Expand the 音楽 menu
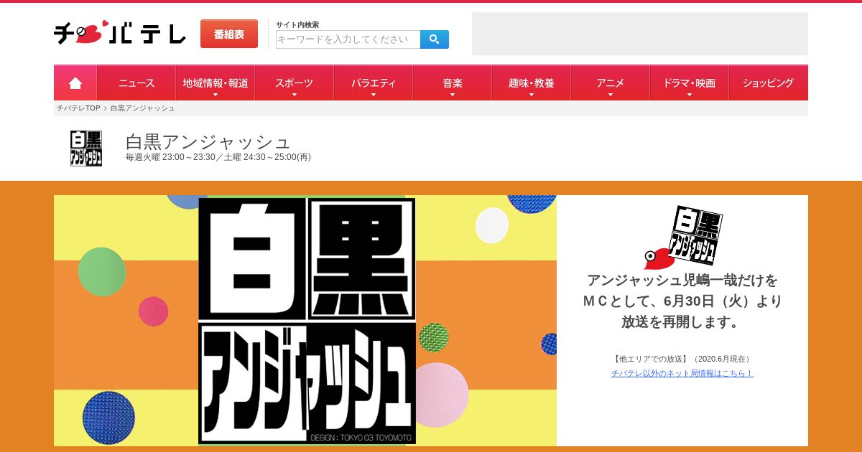Viewport: 862px width, 452px height. pyautogui.click(x=453, y=83)
